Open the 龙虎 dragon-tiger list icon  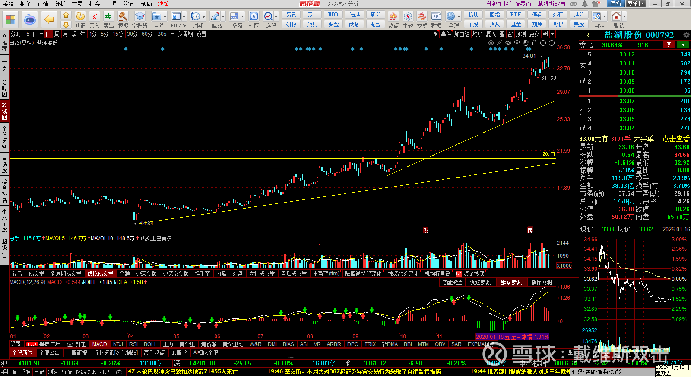coord(422,16)
